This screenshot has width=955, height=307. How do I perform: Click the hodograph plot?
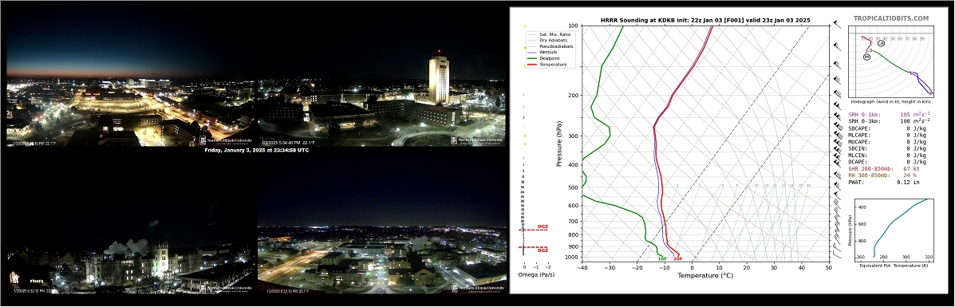(x=891, y=61)
